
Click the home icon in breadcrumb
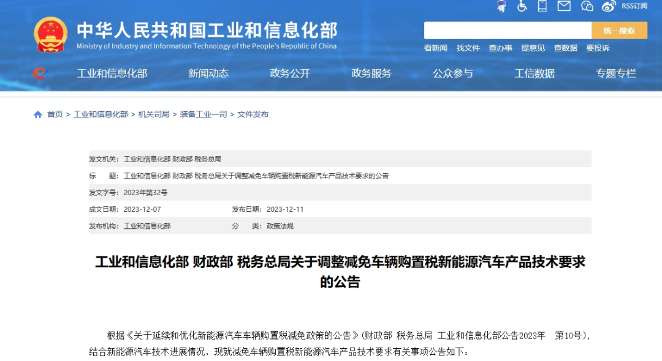pos(38,114)
